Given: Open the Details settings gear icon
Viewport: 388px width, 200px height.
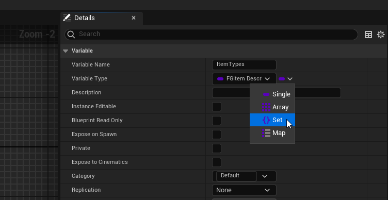Looking at the screenshot, I should click(x=381, y=35).
